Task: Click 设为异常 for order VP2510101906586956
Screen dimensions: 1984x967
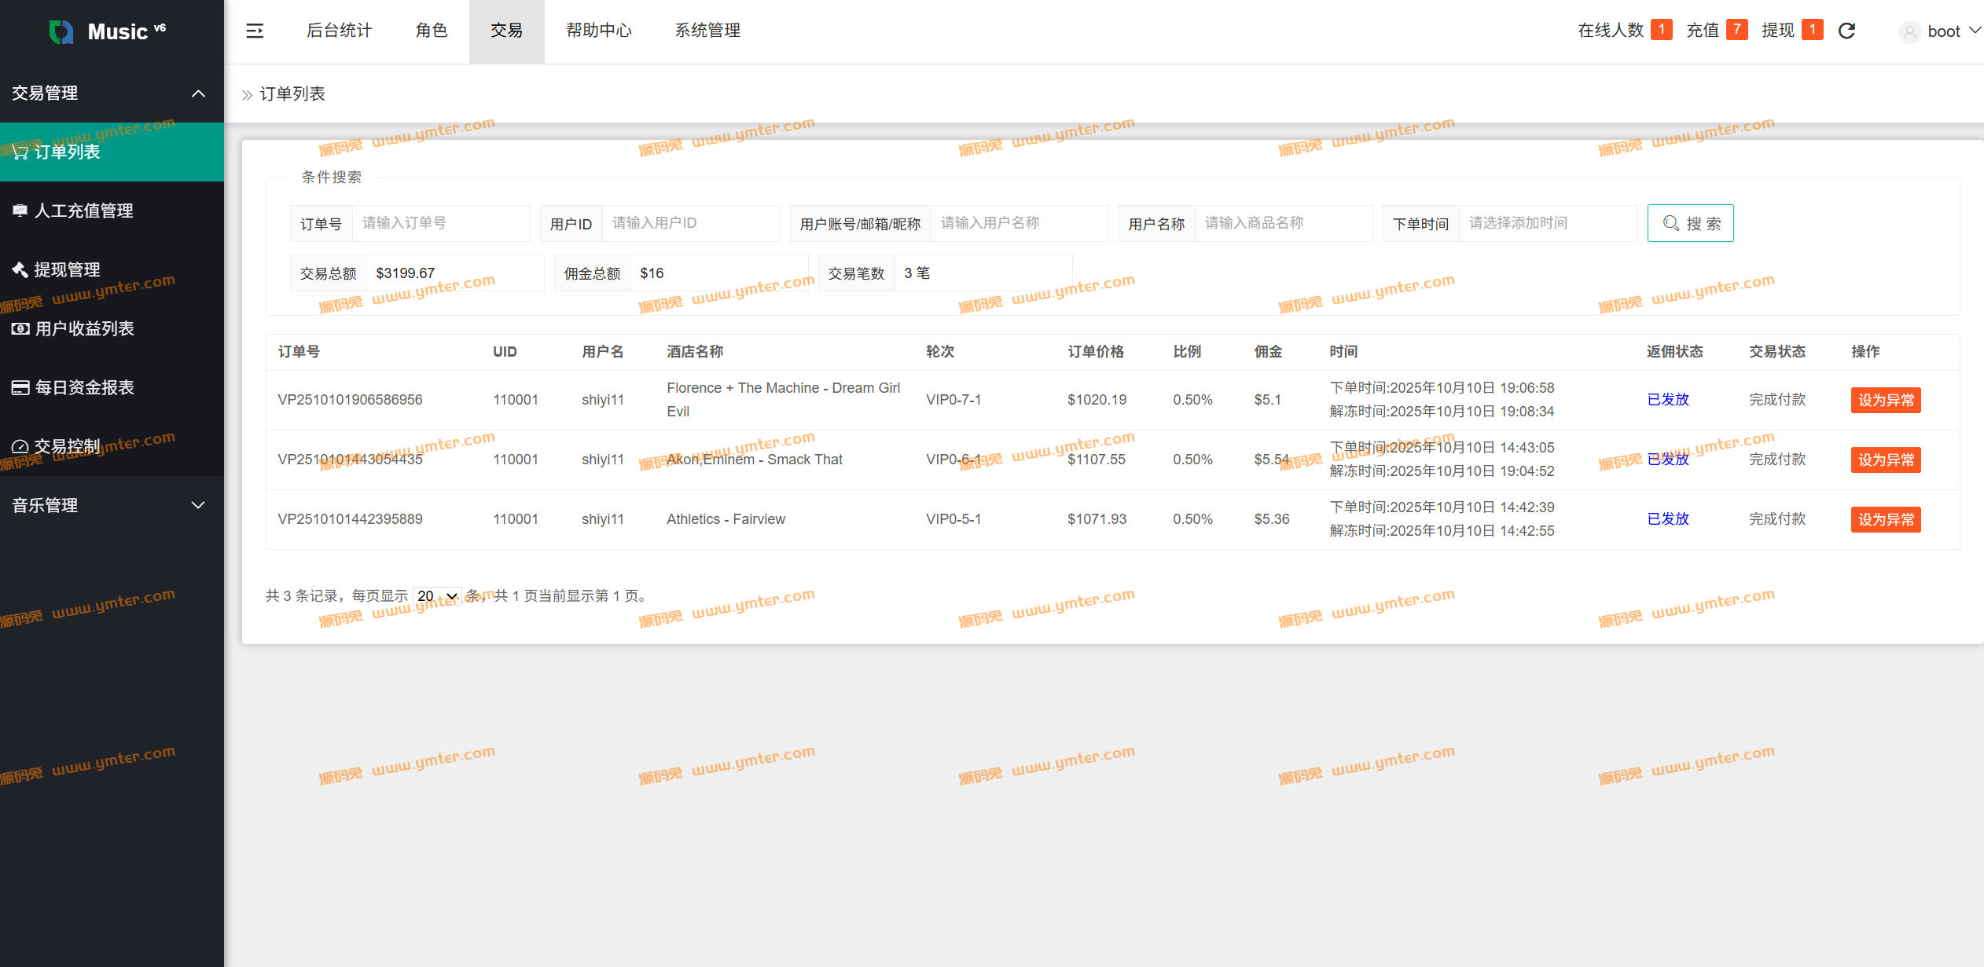Action: (1885, 400)
